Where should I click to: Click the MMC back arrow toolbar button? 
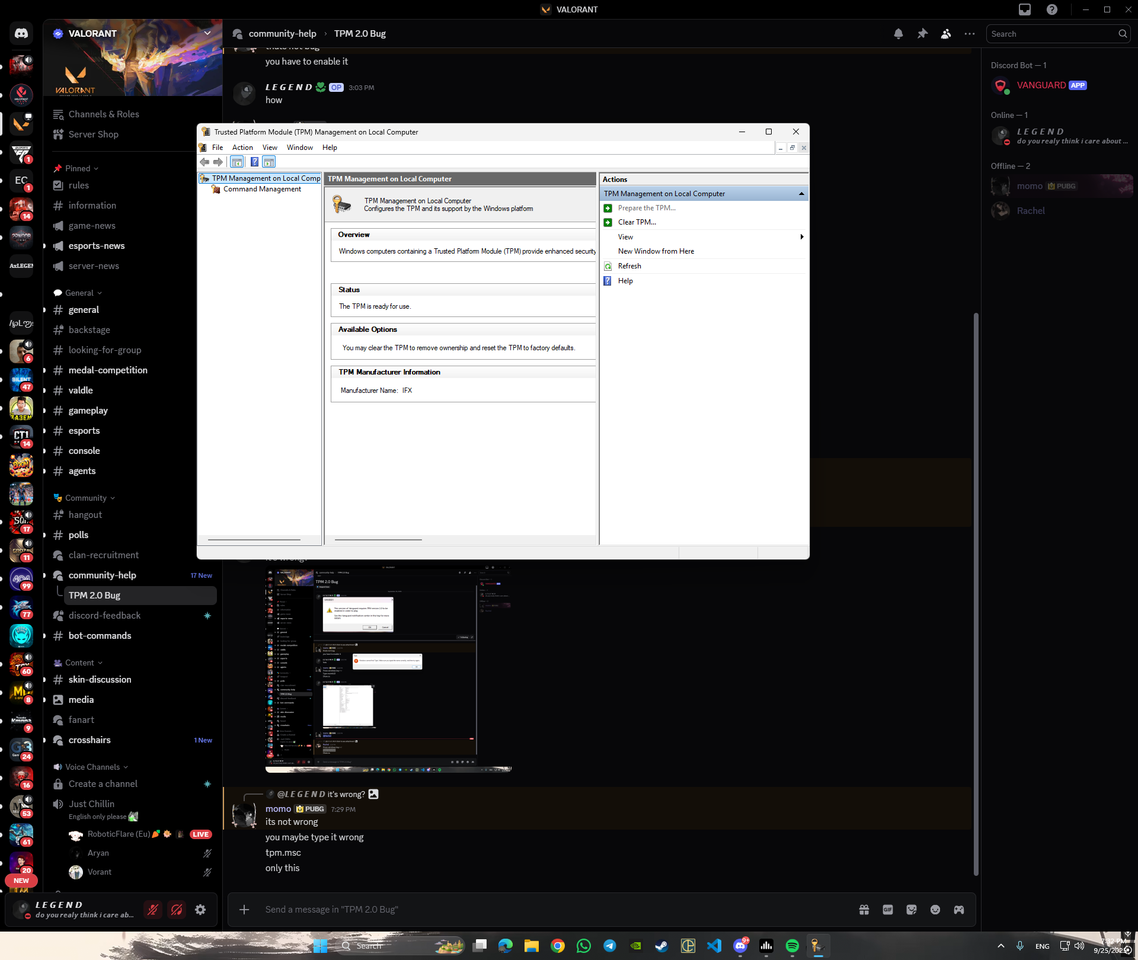204,162
